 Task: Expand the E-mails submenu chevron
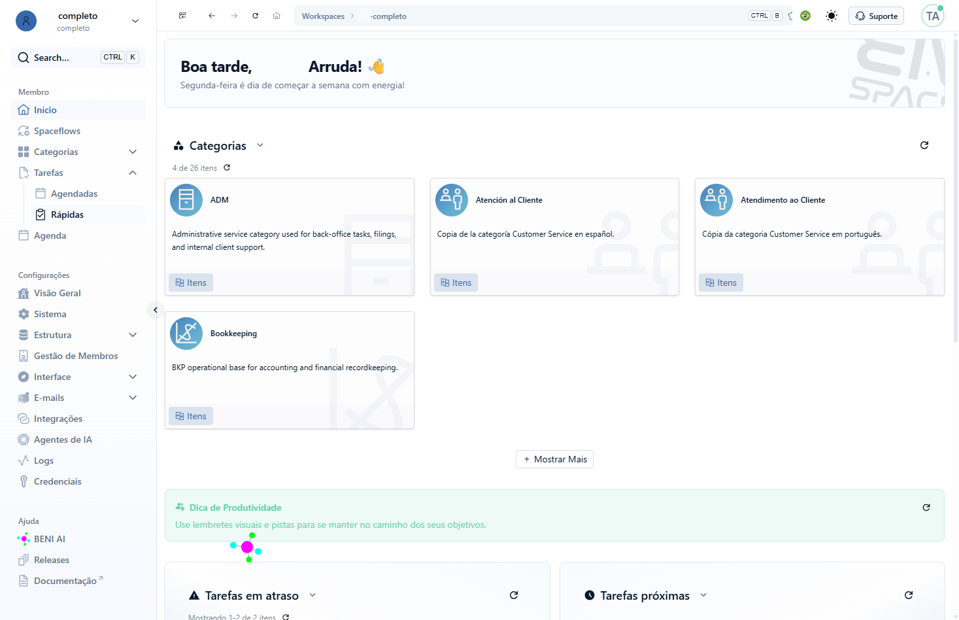click(133, 398)
